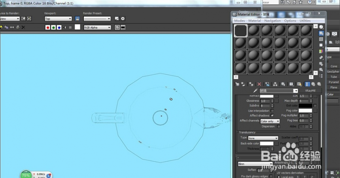340x178 pixels.
Task: Open Utilities menu in Material Editor
Action: (x=305, y=21)
